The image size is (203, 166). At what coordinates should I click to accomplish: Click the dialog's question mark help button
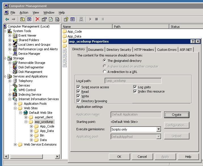[x=193, y=41]
